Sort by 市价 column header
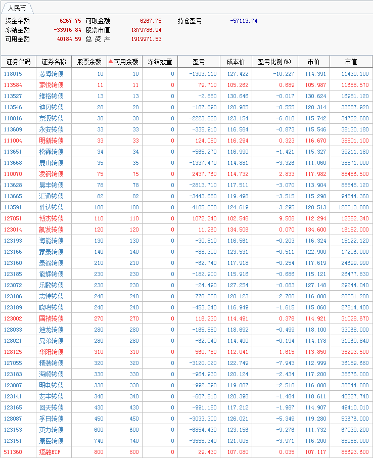 tap(314, 62)
